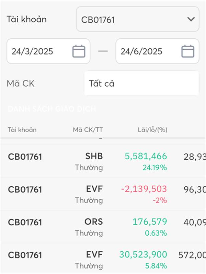Select the Mã CK 'Tất cả' field

point(141,83)
